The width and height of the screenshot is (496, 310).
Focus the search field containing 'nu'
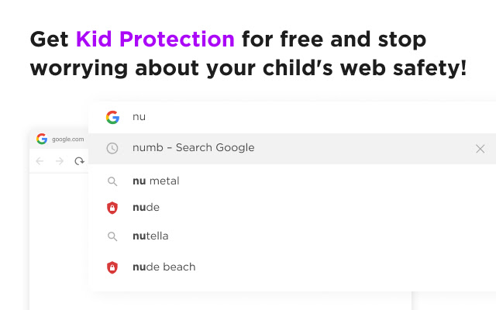292,117
